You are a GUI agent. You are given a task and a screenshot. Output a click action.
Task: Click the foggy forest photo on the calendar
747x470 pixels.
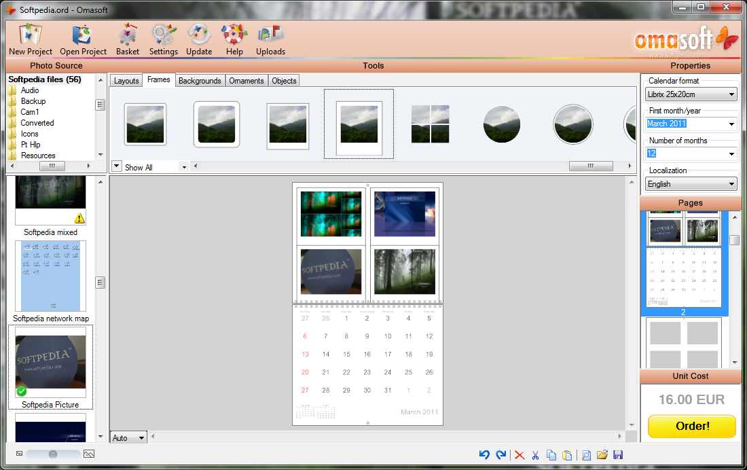click(x=405, y=271)
